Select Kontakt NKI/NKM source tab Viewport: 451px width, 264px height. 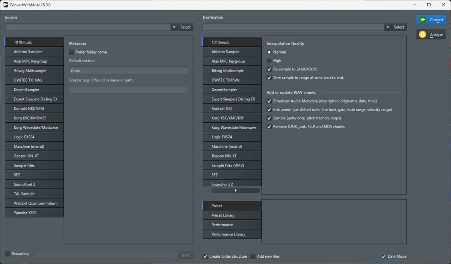35,108
